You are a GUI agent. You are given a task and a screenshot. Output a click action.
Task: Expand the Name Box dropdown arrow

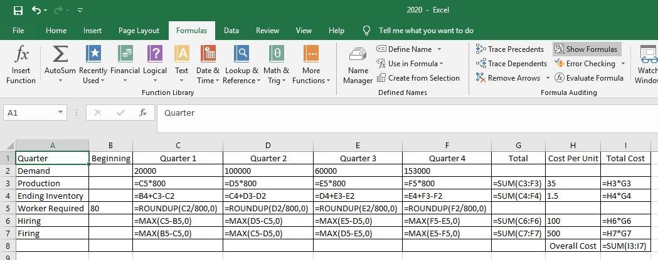pyautogui.click(x=61, y=112)
